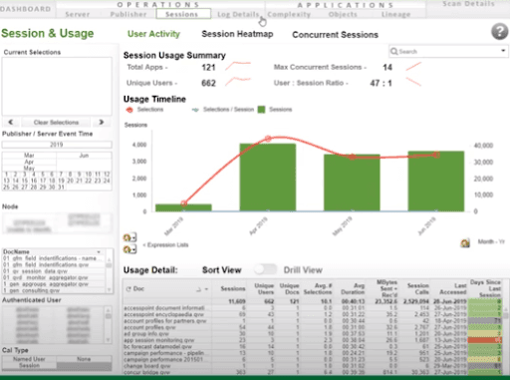Select year 2019 in the calendar
Screen dimensions: 510x380
point(57,145)
